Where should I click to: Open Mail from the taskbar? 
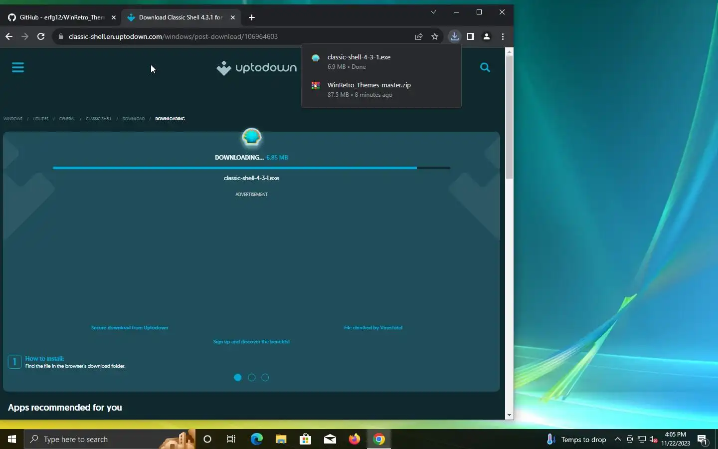330,439
